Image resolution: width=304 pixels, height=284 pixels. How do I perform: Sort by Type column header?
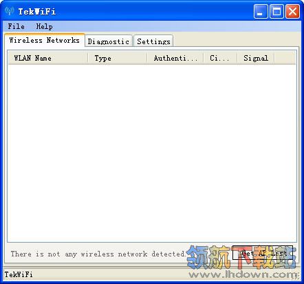tap(118, 58)
